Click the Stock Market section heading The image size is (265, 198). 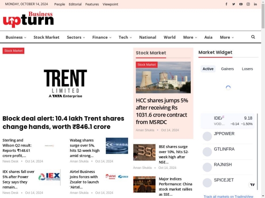tap(151, 53)
